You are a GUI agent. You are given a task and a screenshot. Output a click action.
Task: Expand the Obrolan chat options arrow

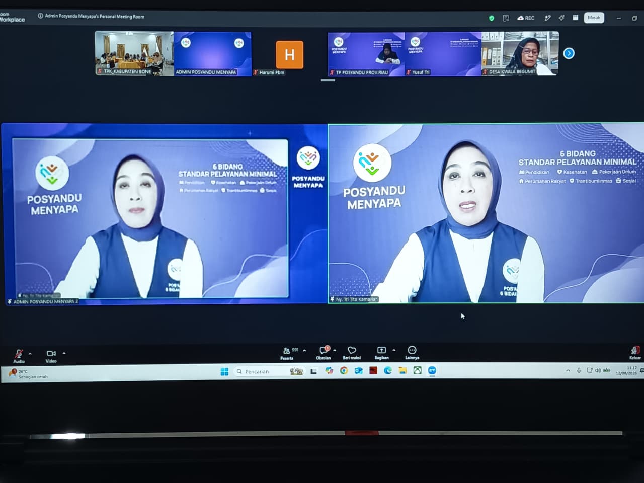pyautogui.click(x=335, y=350)
